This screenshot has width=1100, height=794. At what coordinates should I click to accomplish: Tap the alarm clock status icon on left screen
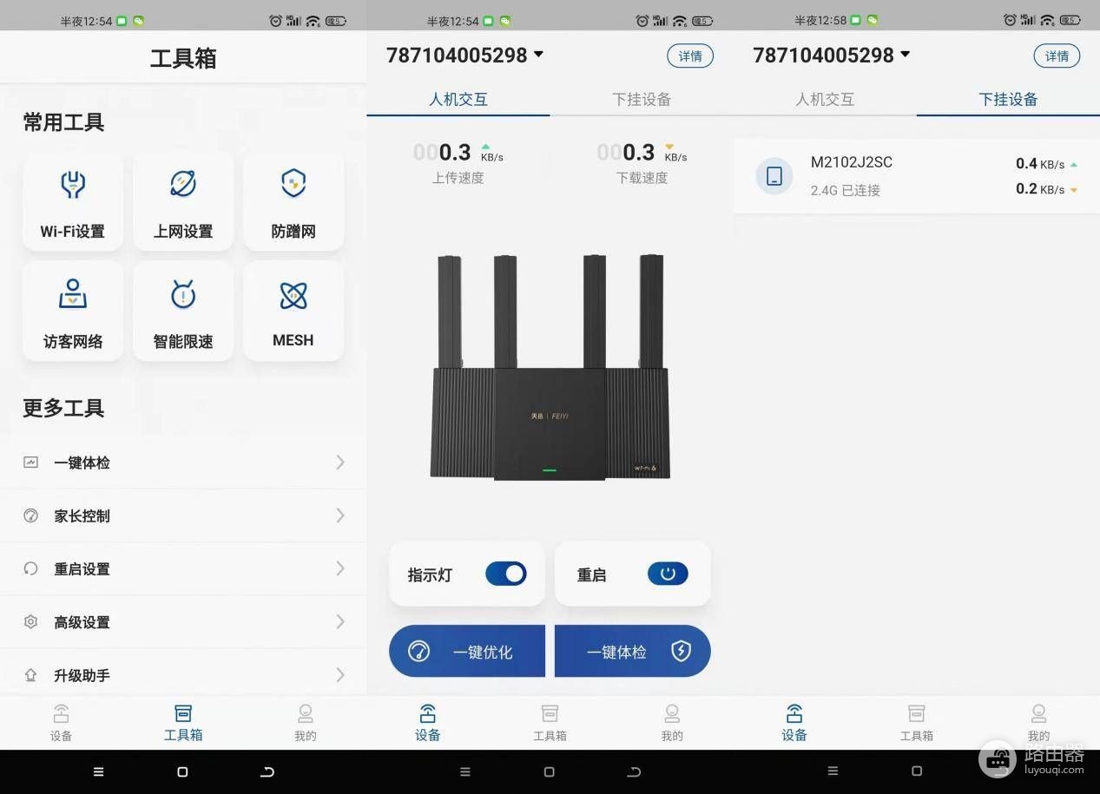click(276, 20)
